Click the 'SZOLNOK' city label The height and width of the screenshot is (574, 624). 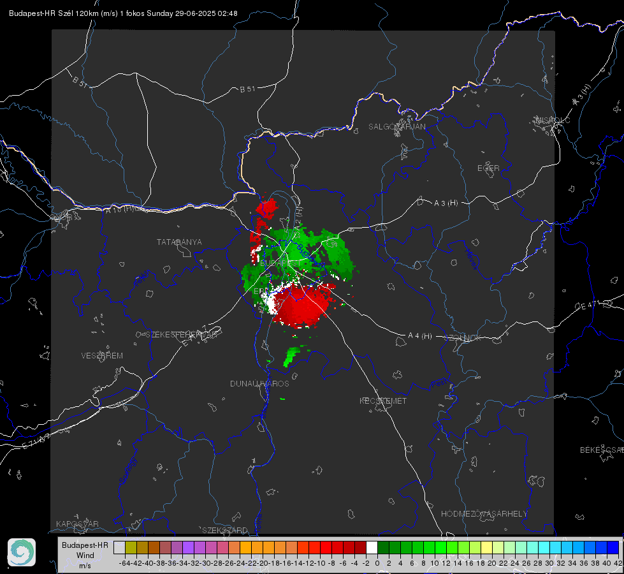coord(463,338)
